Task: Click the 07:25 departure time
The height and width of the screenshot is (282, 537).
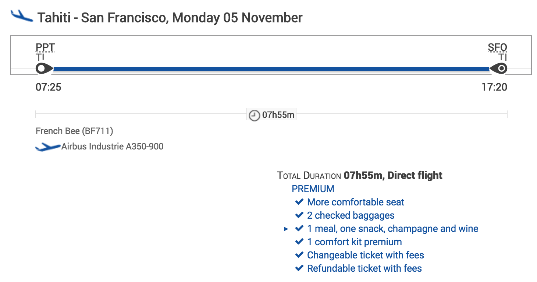Action: 48,87
